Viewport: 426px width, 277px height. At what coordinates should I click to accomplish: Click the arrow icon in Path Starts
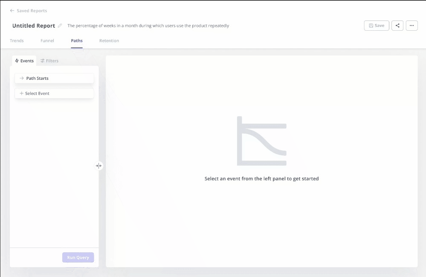[21, 78]
